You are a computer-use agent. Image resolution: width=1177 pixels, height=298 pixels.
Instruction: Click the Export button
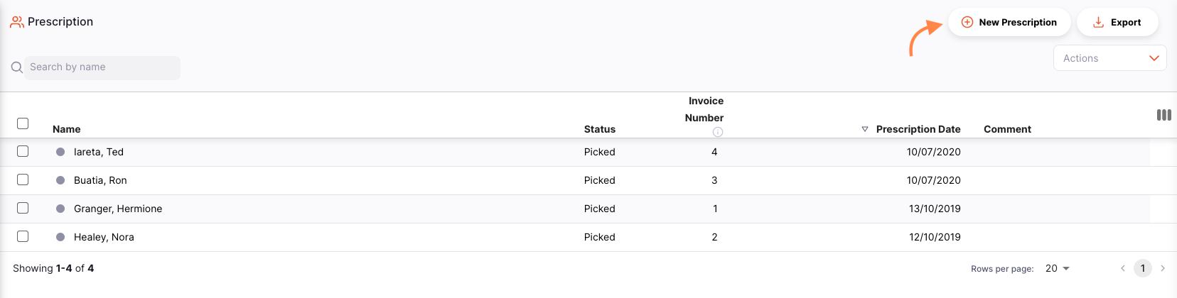click(1117, 22)
